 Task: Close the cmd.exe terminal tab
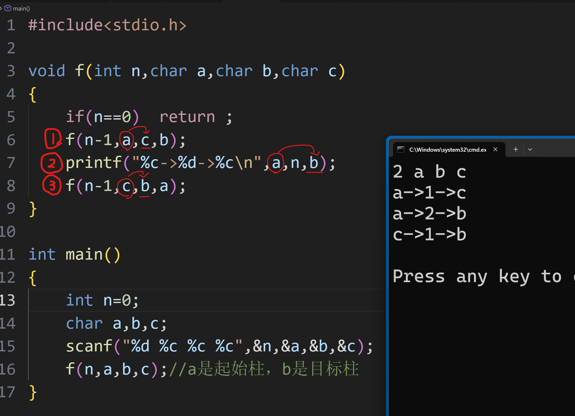coord(495,149)
